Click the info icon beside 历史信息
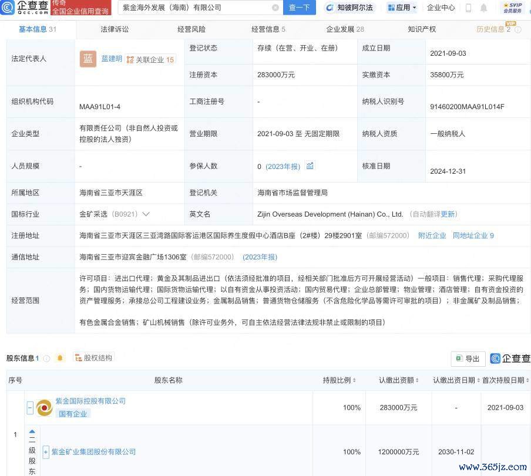This screenshot has height=476, width=531. pos(518,30)
